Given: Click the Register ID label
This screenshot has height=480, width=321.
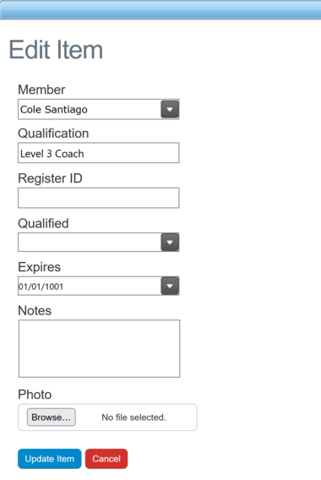Looking at the screenshot, I should [x=50, y=178].
